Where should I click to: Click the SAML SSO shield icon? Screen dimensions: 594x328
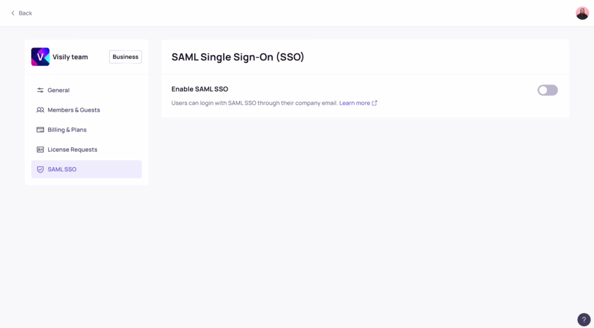click(40, 169)
